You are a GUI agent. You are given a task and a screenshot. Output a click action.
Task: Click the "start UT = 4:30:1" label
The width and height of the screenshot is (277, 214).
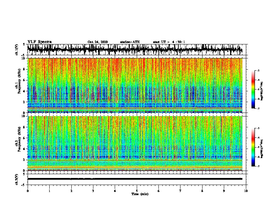(169, 42)
